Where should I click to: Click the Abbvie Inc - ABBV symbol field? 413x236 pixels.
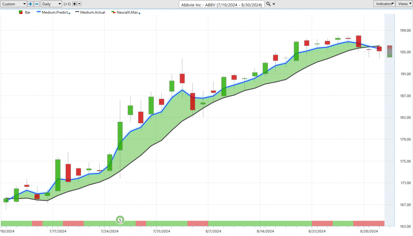pos(221,4)
